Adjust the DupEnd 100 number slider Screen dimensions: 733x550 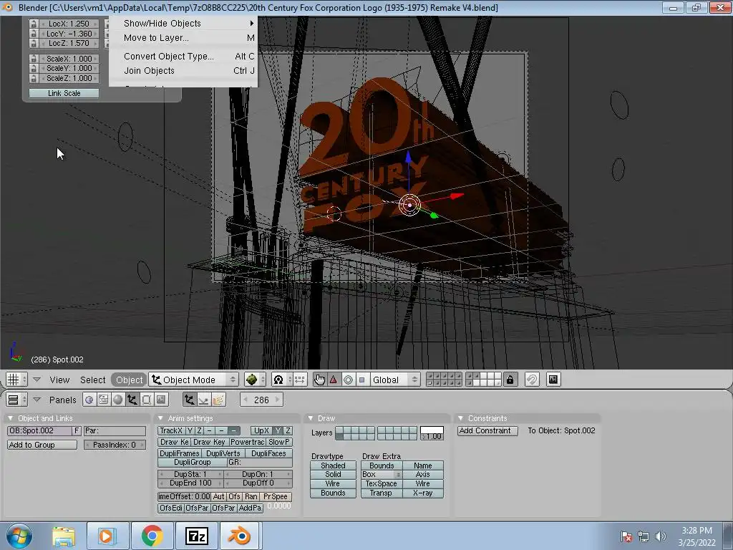[x=190, y=483]
